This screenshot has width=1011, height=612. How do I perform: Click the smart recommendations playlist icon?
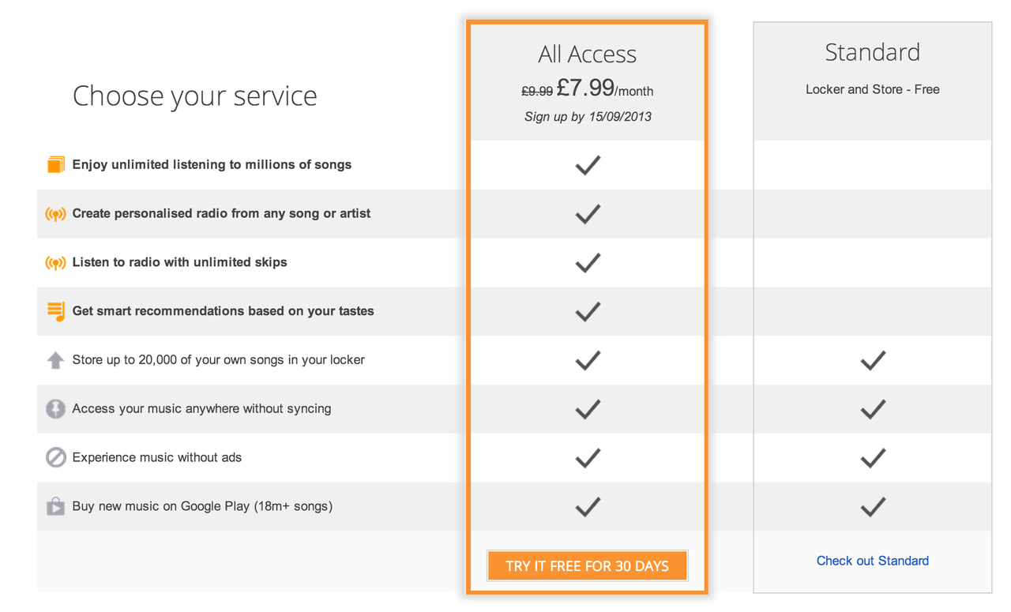coord(55,311)
